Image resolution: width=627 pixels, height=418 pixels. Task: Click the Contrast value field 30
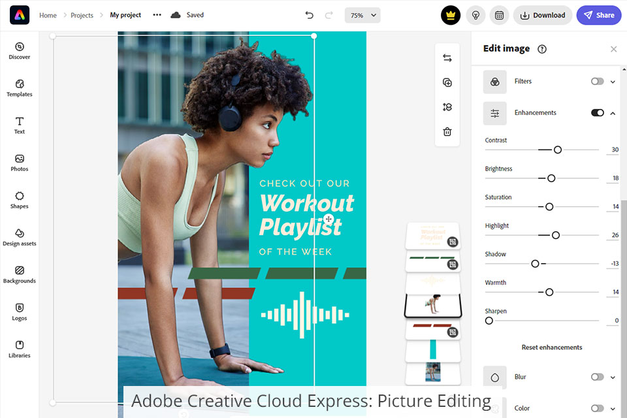click(613, 150)
